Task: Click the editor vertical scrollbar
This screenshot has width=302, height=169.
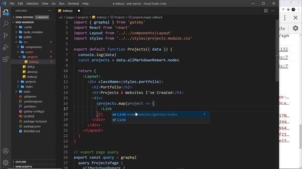Action: click(x=277, y=50)
